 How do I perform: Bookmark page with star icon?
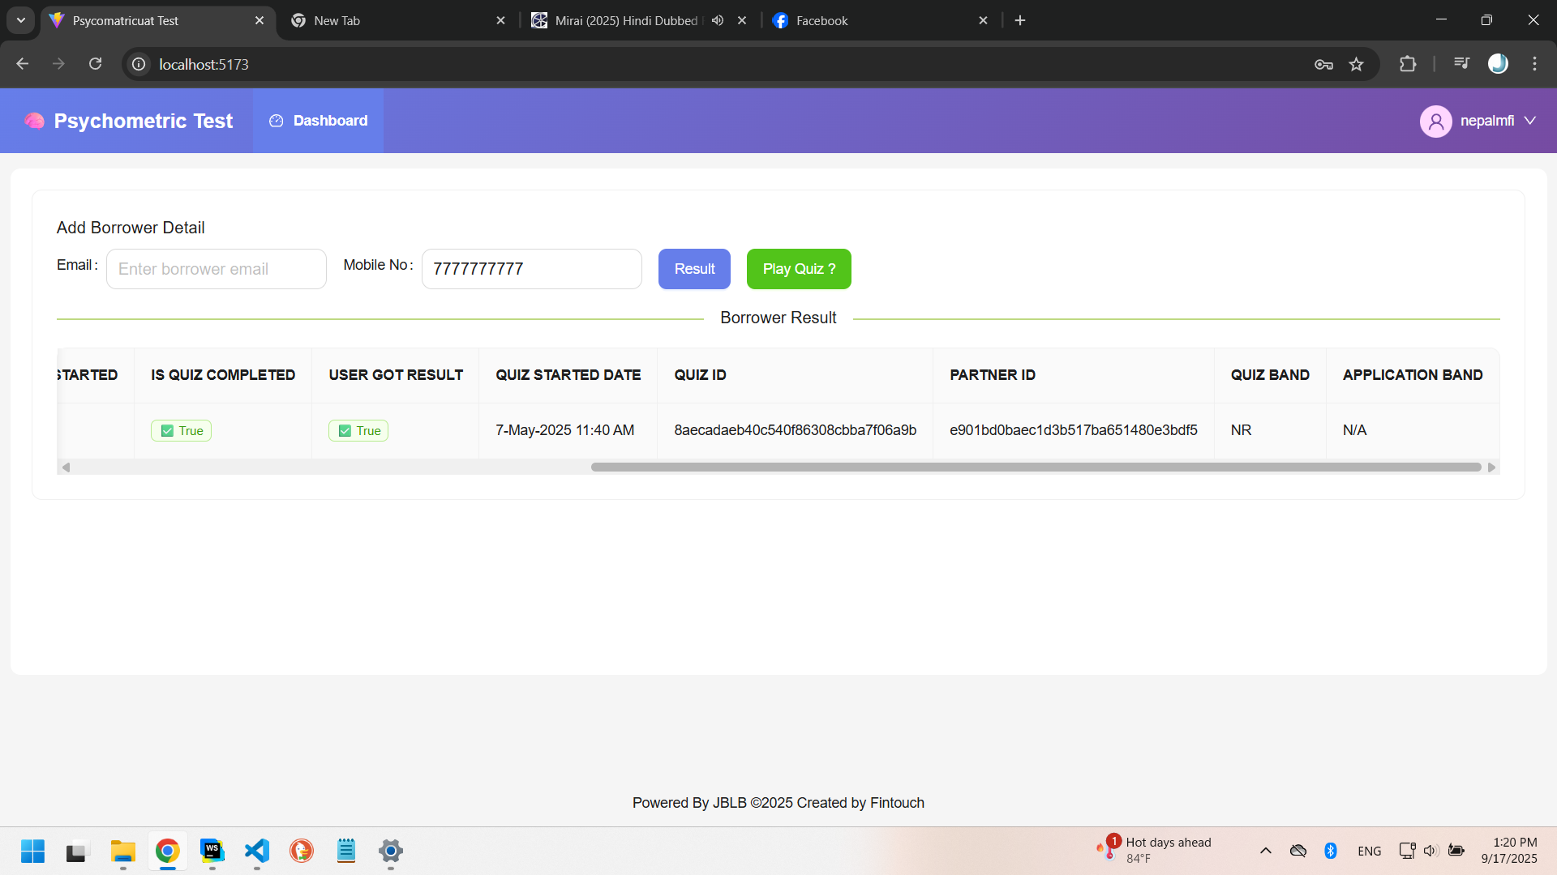(x=1356, y=65)
